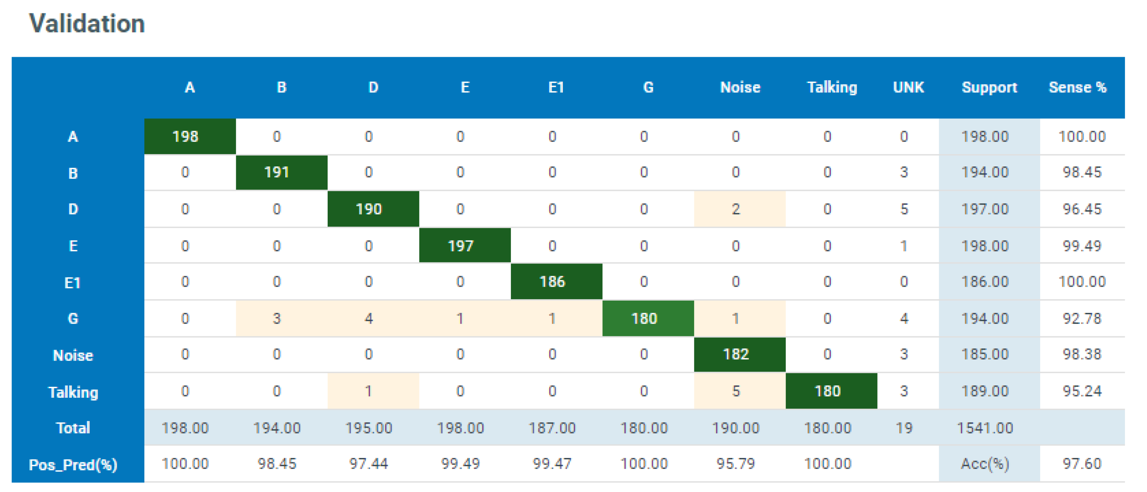Click the green E1 diagonal cell 186
Image resolution: width=1147 pixels, height=492 pixels.
(556, 281)
